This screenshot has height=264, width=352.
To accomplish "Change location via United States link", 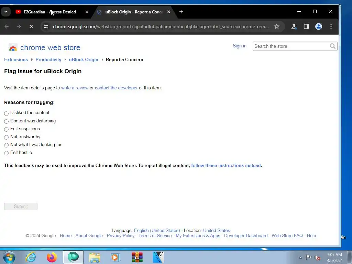I will [217, 231].
